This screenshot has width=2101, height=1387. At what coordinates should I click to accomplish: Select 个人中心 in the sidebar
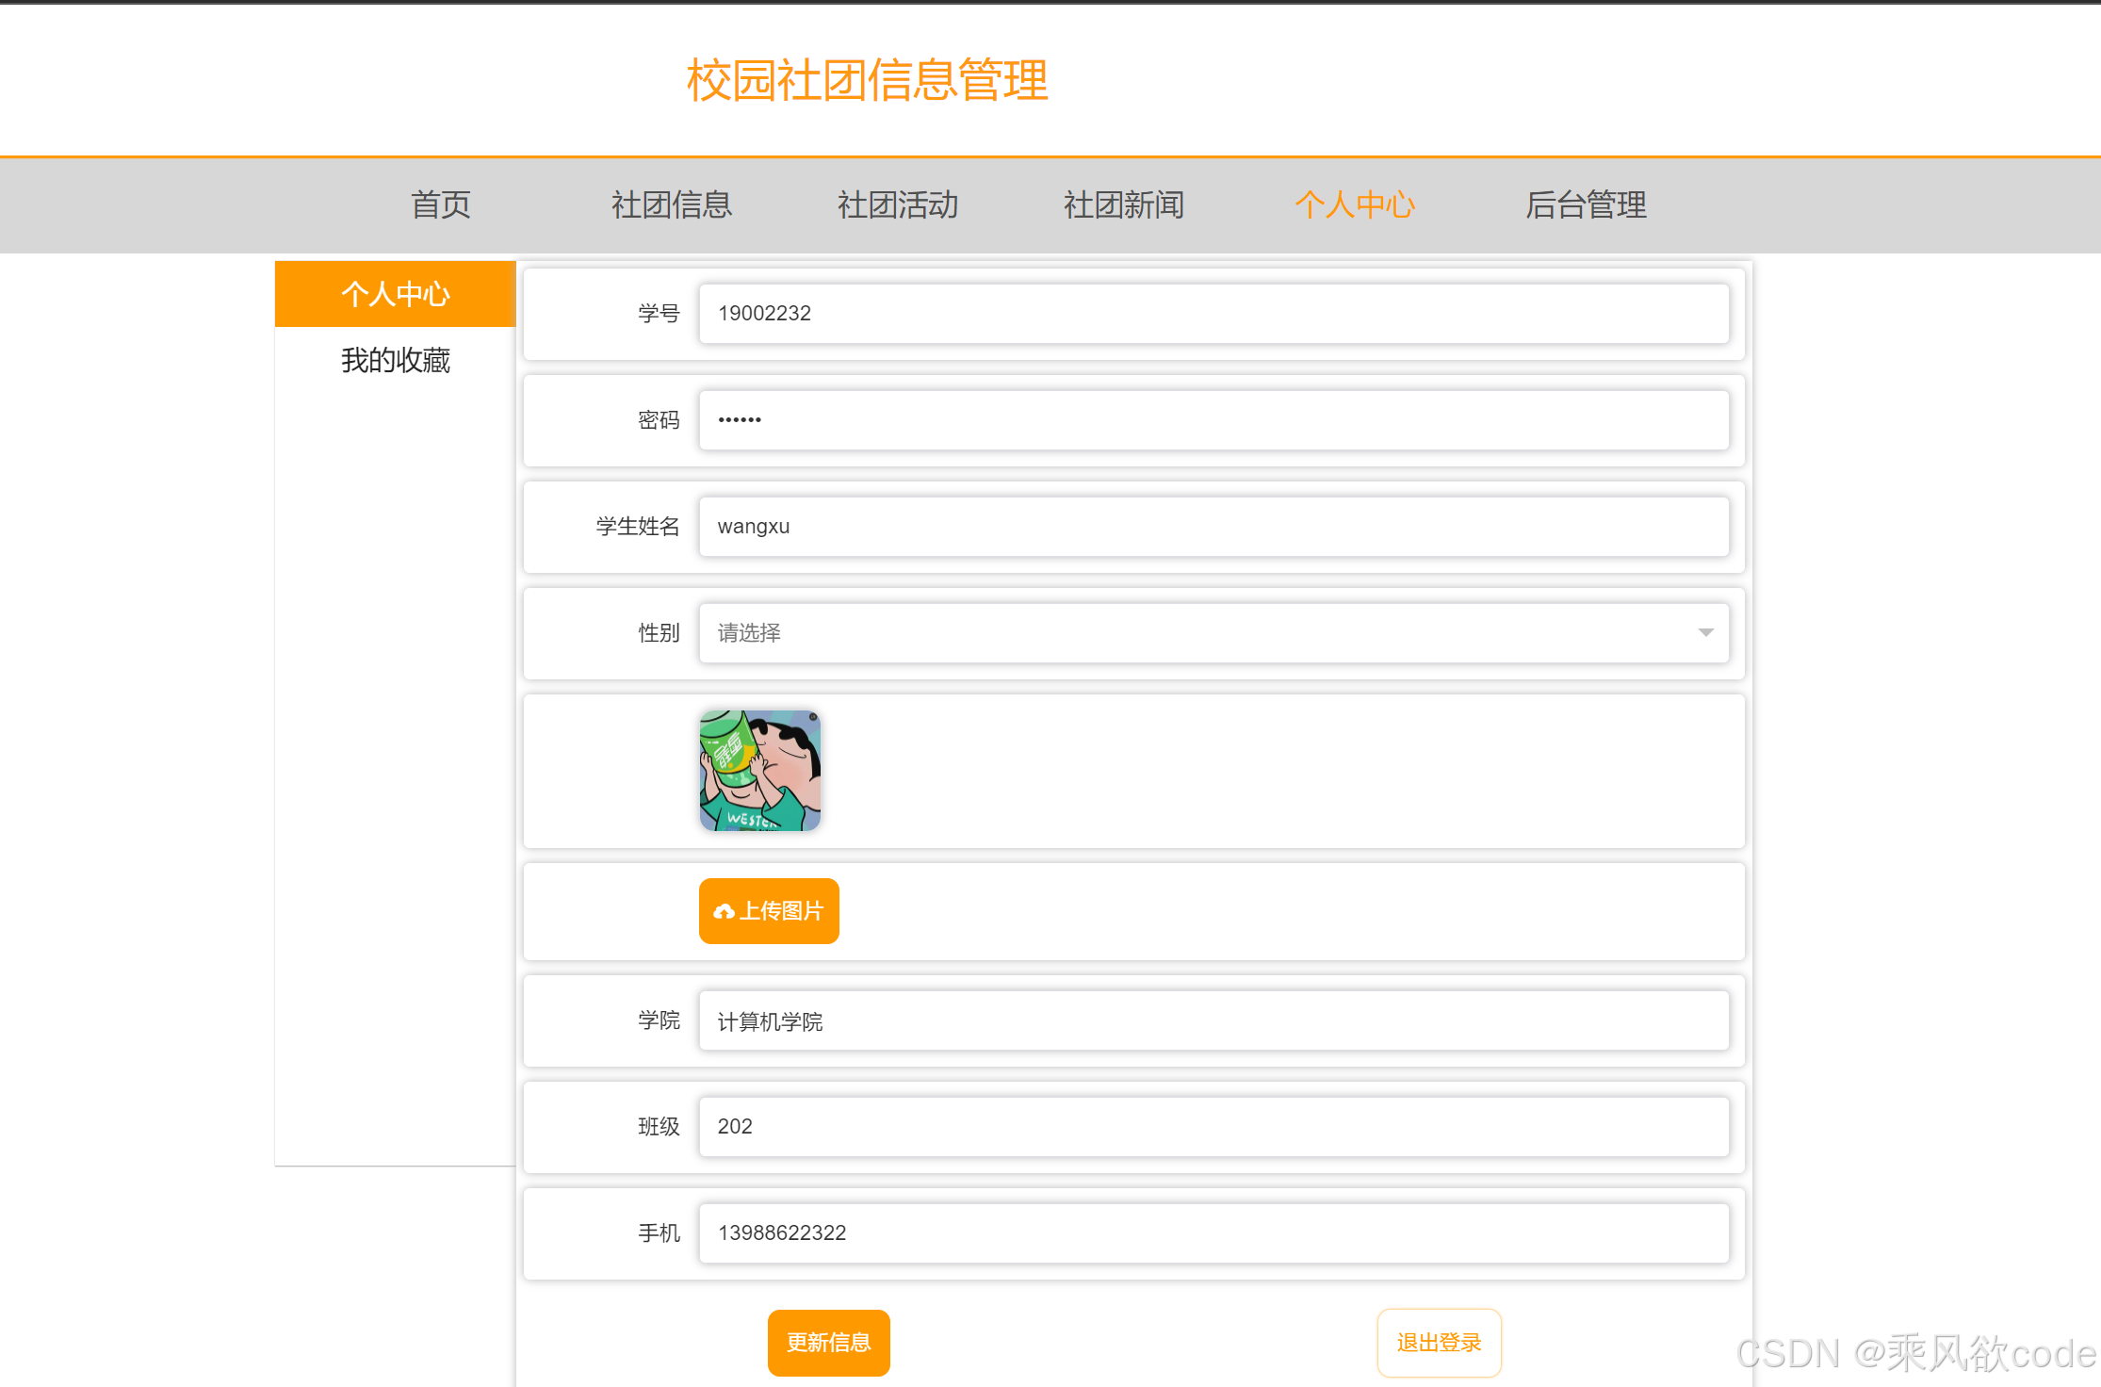coord(395,294)
